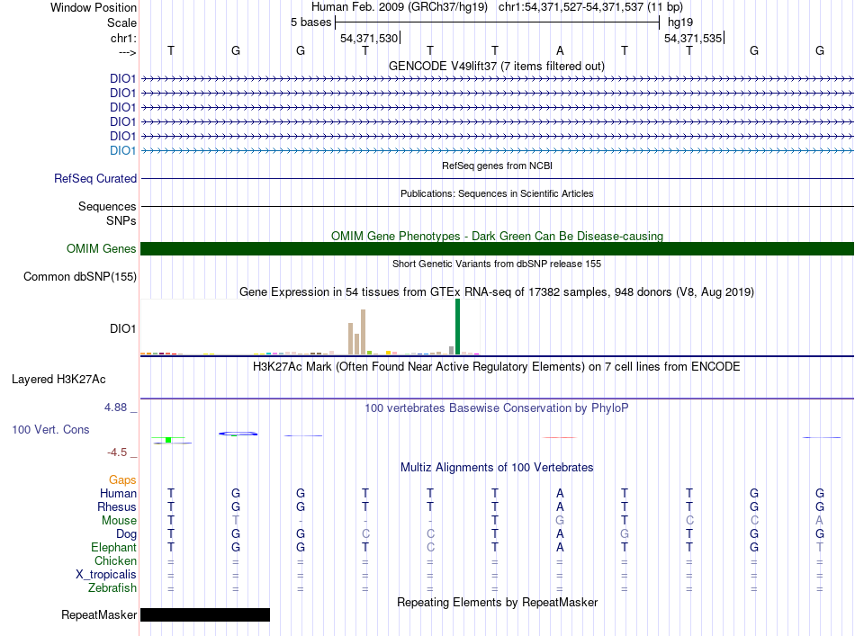Click the 54,371,535 coordinate marker
Image resolution: width=855 pixels, height=636 pixels.
point(693,38)
